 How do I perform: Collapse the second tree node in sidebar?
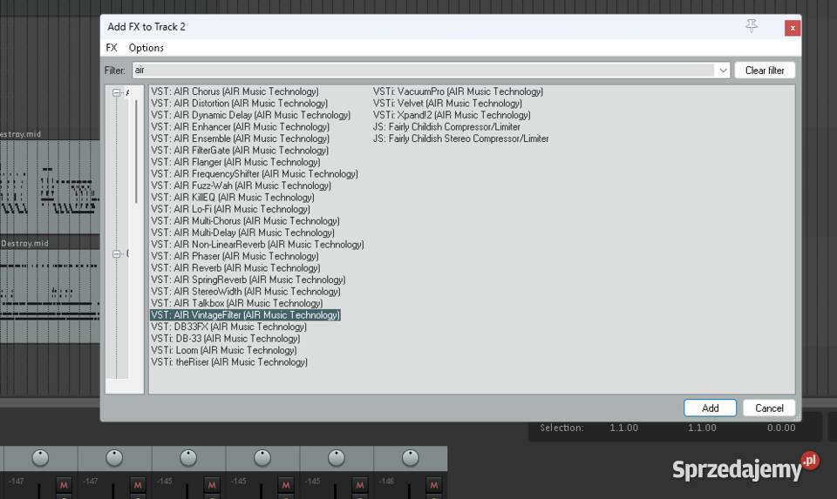(116, 253)
